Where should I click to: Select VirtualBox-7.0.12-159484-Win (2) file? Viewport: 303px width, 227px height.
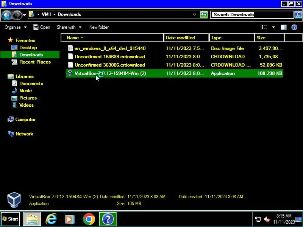pos(175,73)
